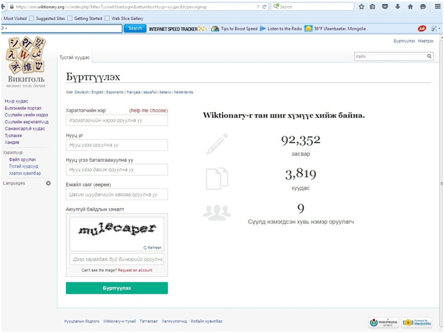This screenshot has height=333, width=444.
Task: Open Хэвлэх хувилбар sidebar link
Action: (25, 173)
